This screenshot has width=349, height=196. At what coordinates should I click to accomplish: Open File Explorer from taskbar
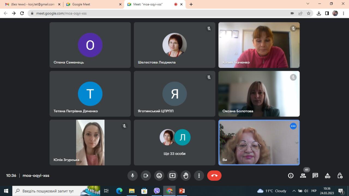coord(132,191)
